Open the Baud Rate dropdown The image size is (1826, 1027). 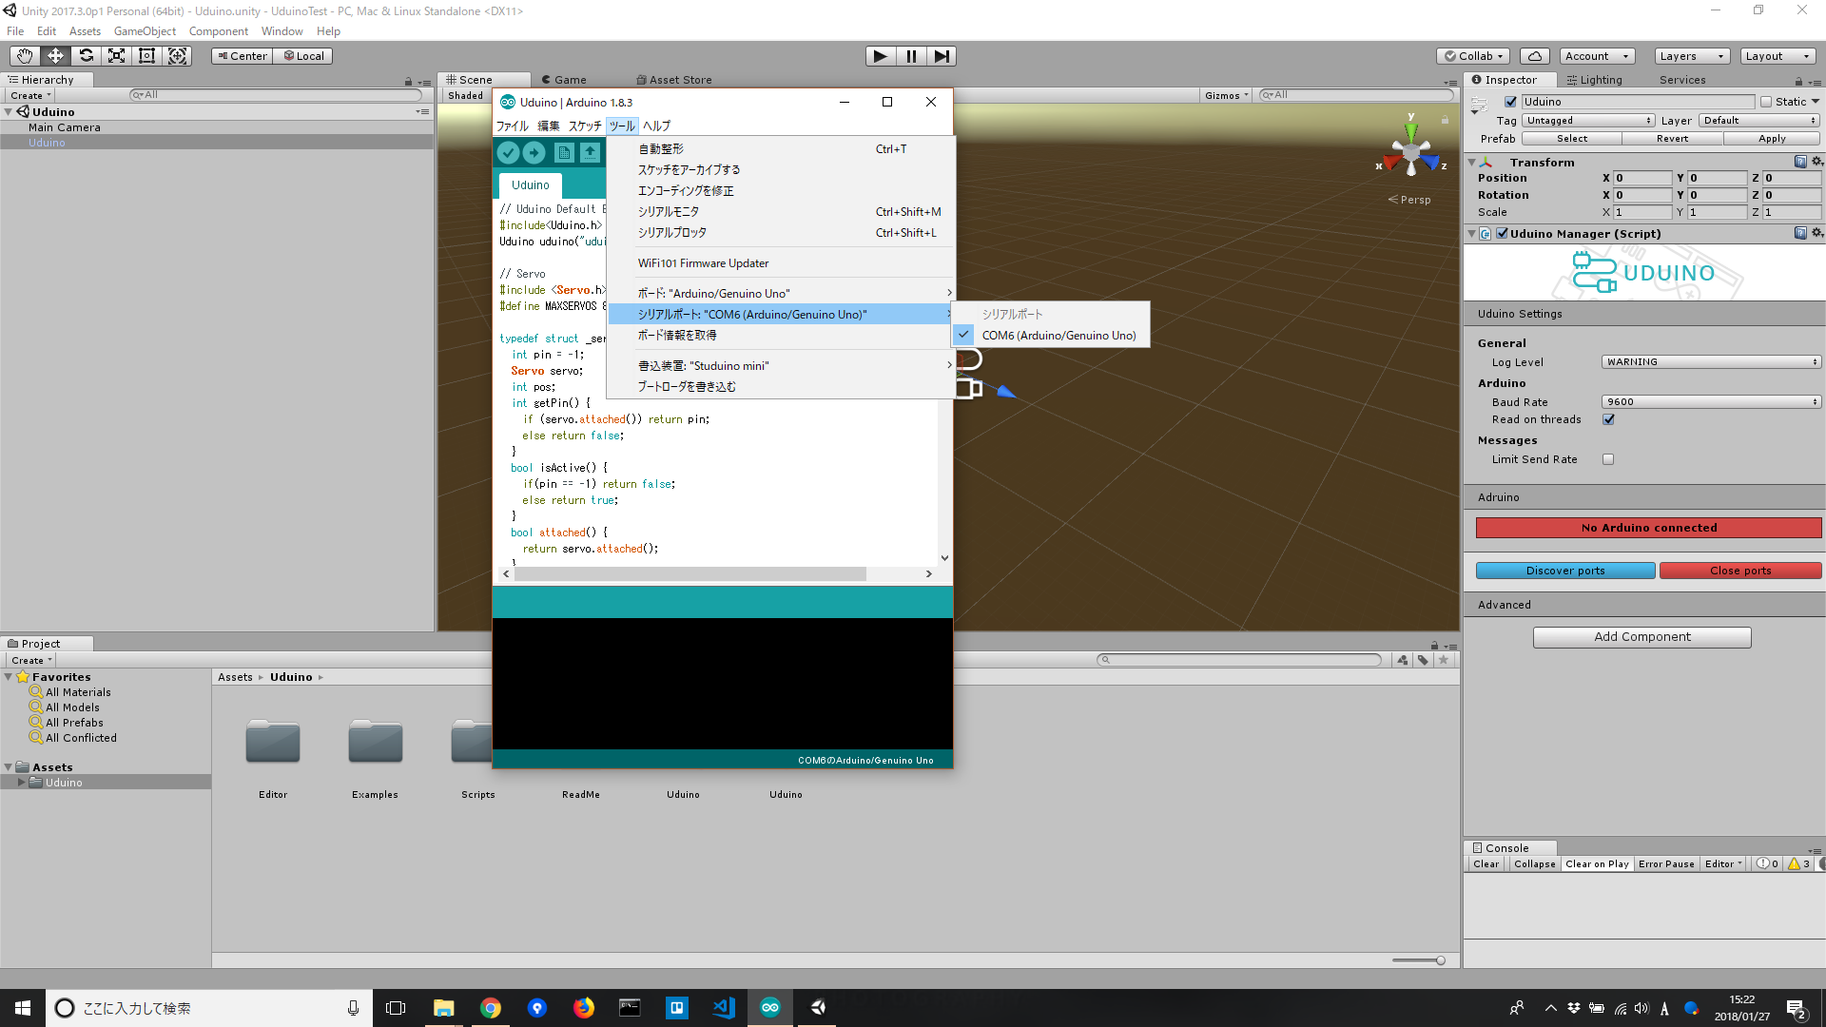[1711, 402]
